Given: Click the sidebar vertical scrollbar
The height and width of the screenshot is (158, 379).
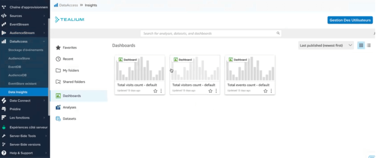Looking at the screenshot, I should [x=49, y=67].
